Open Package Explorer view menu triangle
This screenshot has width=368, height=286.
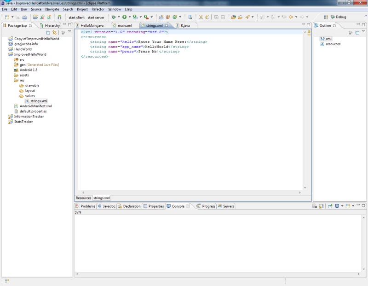click(x=69, y=32)
